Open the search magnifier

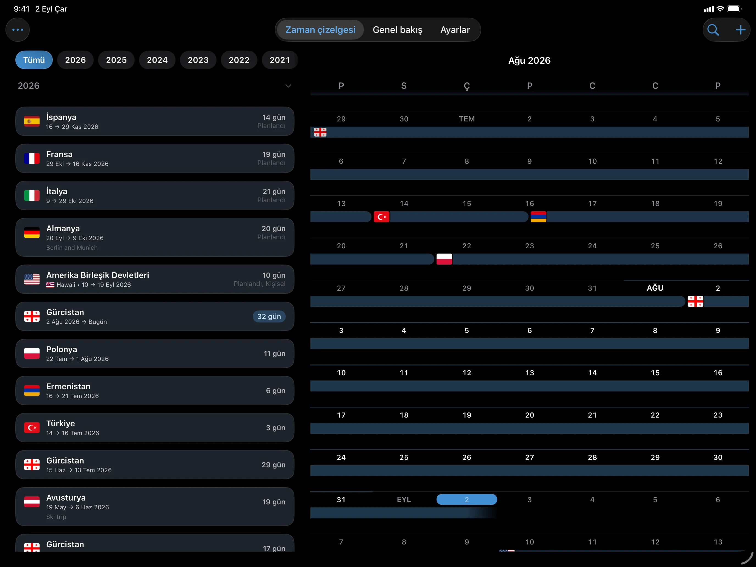pos(713,30)
